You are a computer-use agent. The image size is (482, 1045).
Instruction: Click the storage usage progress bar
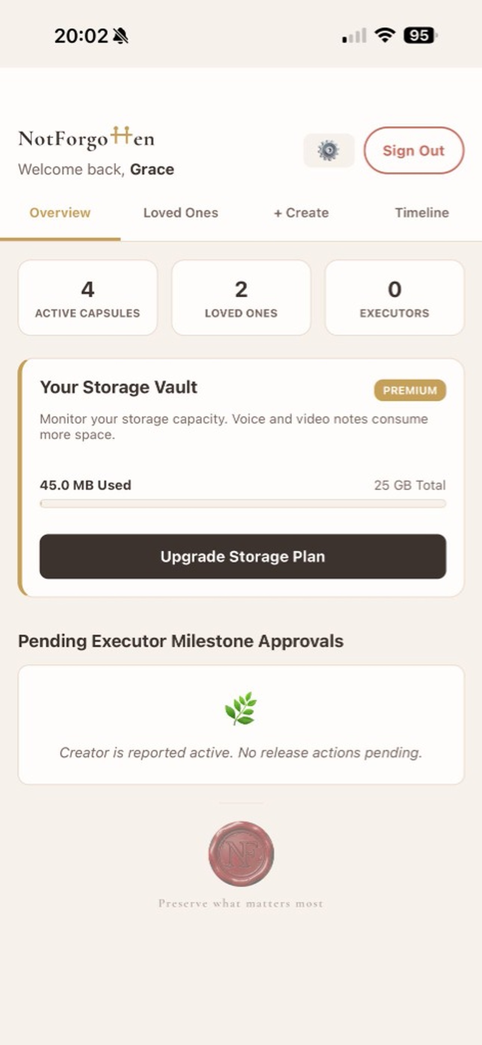coord(242,503)
